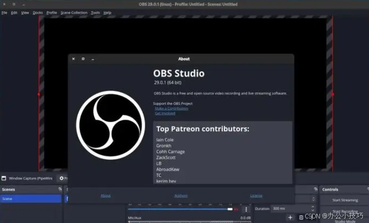
Task: Close the About dialog
Action: (74, 59)
